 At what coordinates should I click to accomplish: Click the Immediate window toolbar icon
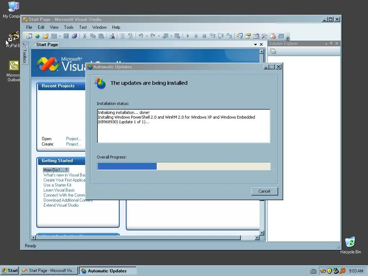pos(281,36)
